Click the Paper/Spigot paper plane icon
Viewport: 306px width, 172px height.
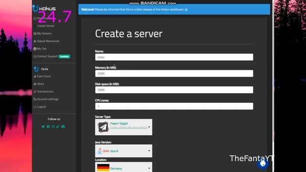coord(103,127)
